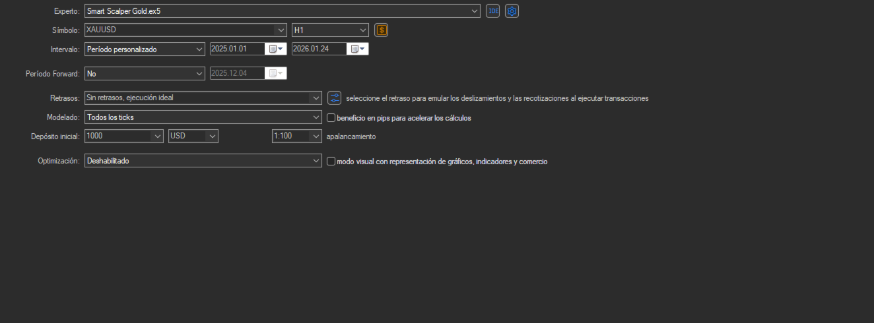874x323 pixels.
Task: Click the 'Depósito inicial:' label
Action: 55,136
